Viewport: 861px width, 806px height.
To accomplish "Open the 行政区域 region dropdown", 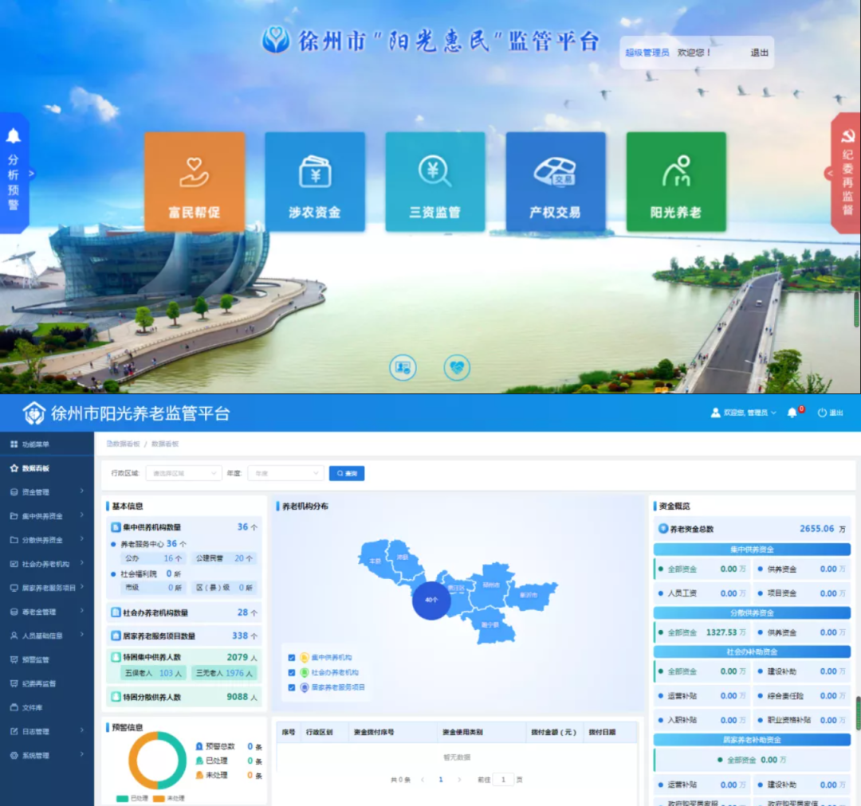I will 183,473.
